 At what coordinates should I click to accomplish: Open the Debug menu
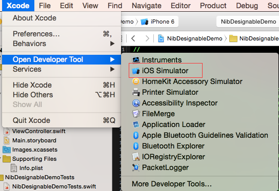tap(247, 6)
